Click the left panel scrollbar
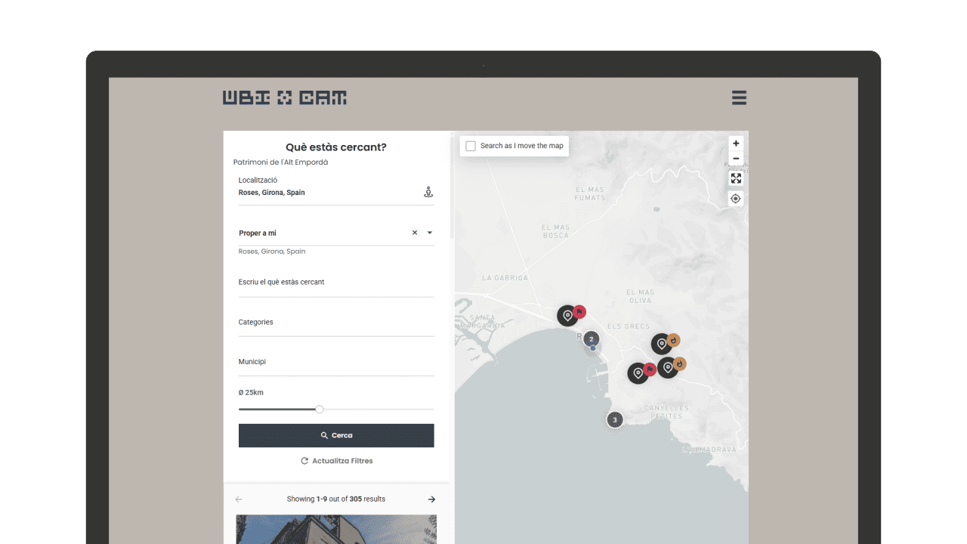 (452, 189)
